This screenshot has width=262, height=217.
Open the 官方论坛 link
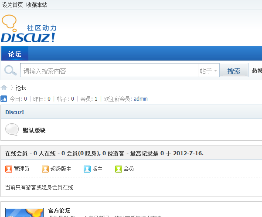pos(59,210)
